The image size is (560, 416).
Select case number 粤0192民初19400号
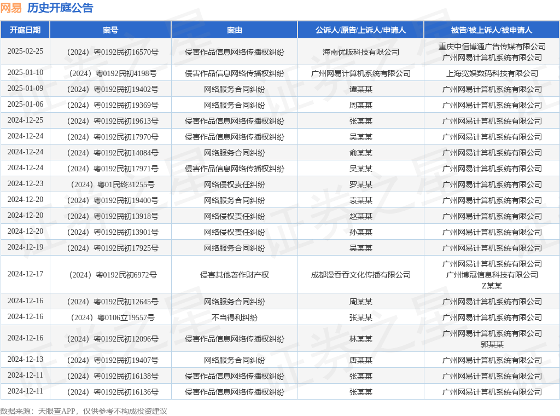point(113,200)
